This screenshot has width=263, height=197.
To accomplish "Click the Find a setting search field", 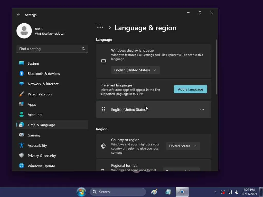I will point(52,49).
